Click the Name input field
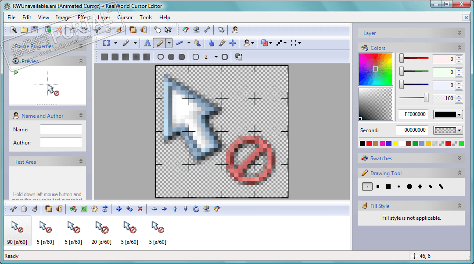Viewport: 474px width, 264px height. point(61,130)
